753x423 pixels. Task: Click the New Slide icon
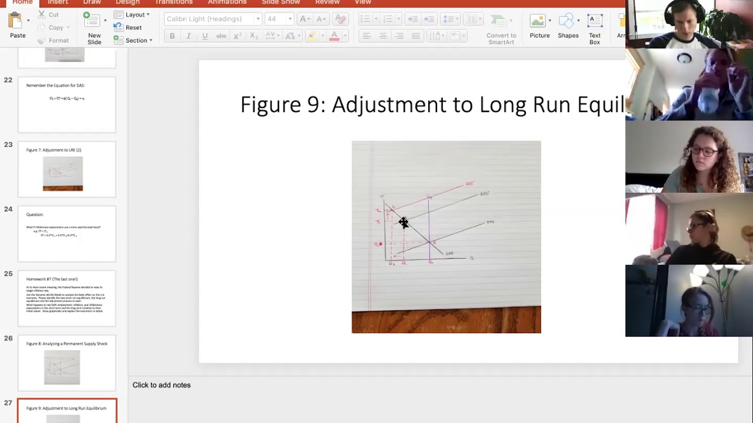pyautogui.click(x=92, y=20)
